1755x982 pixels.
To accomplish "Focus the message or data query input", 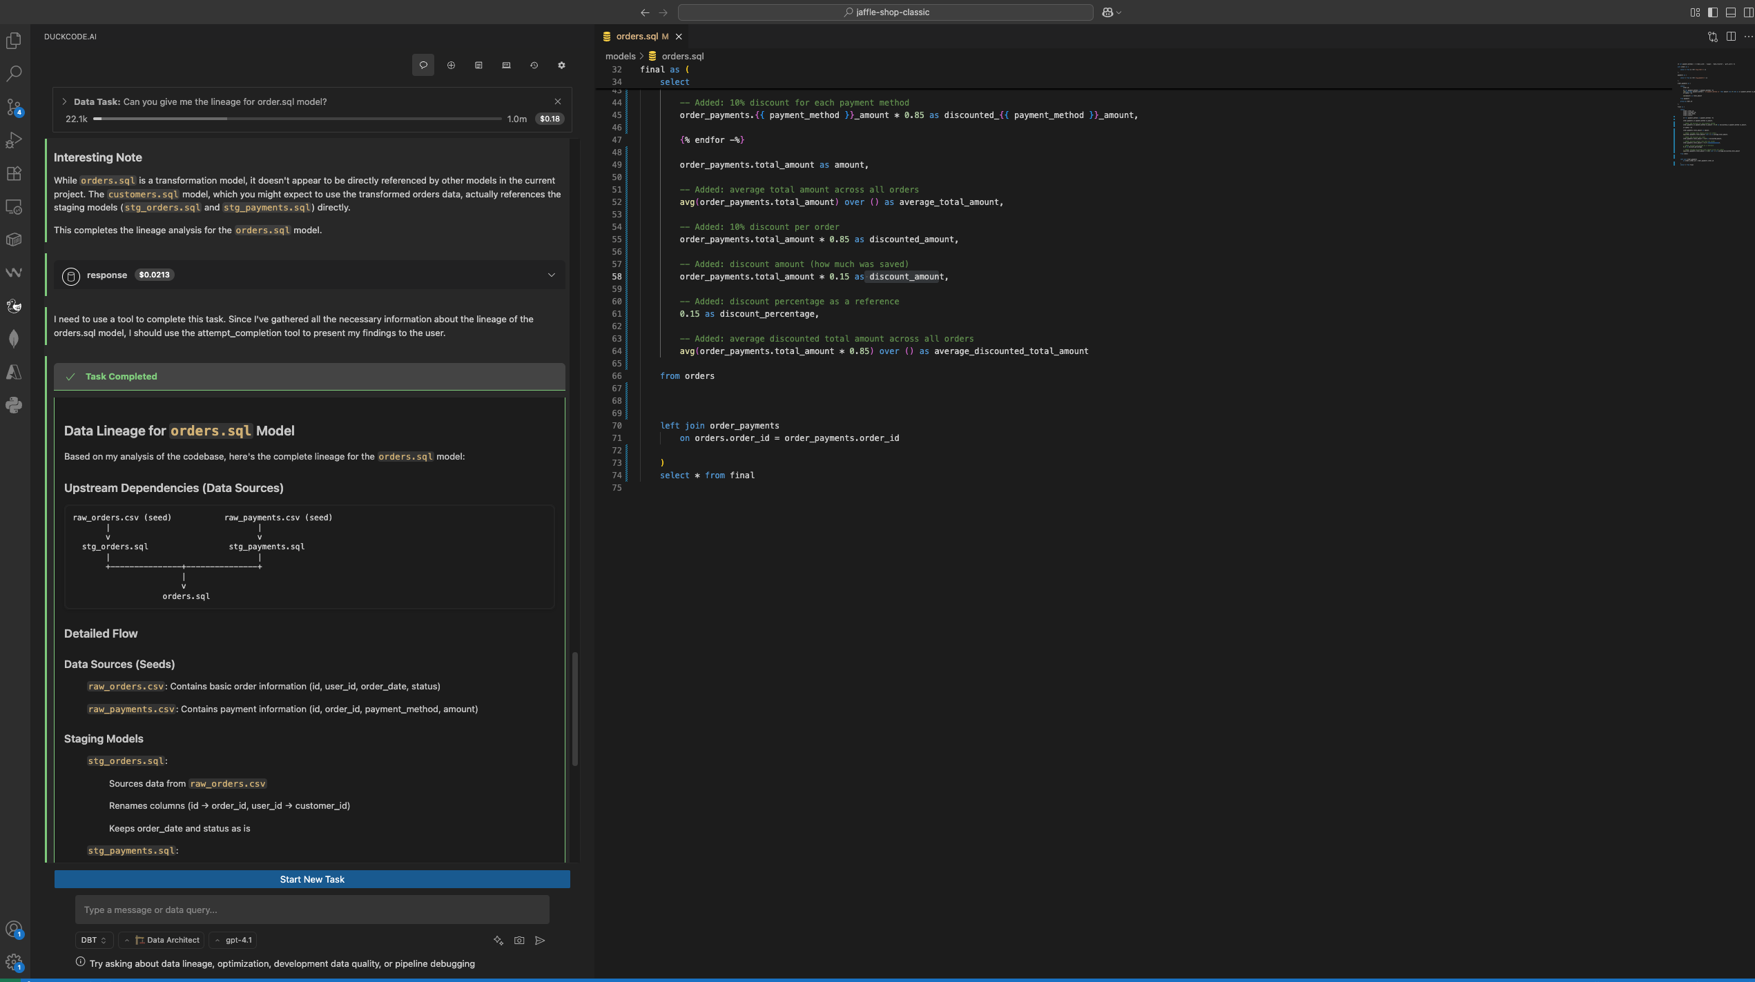I will (312, 910).
